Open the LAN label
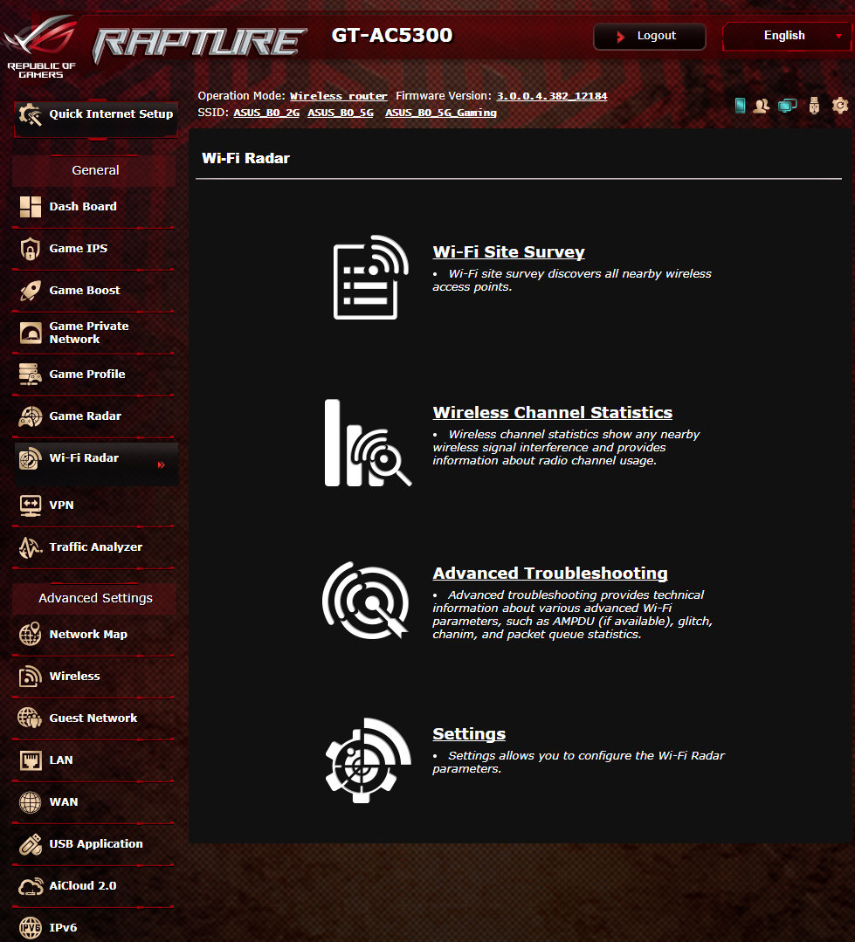 point(60,760)
